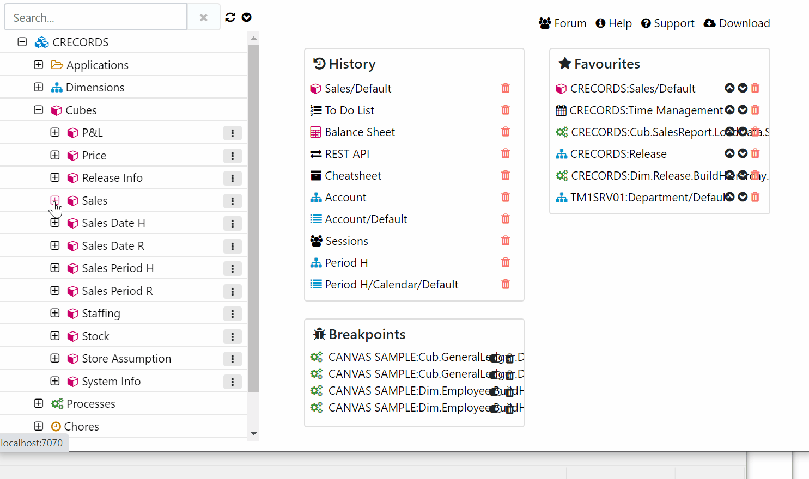This screenshot has width=809, height=479.
Task: Toggle the last Dim.Employee breakpoint
Action: pos(495,409)
